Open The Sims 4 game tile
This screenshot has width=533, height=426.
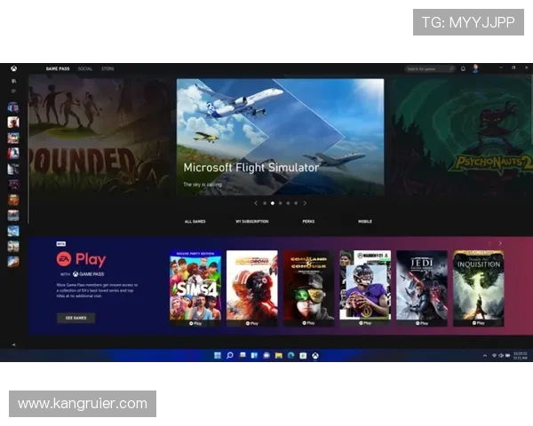(195, 287)
